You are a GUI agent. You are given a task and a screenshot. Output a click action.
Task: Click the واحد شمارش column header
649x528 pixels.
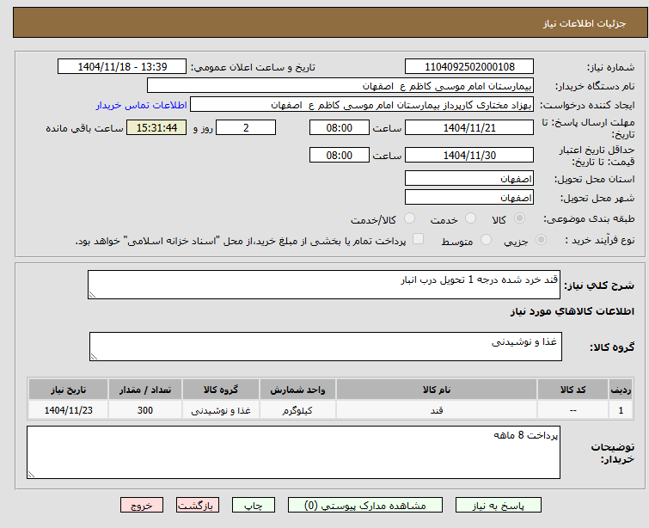coord(297,390)
